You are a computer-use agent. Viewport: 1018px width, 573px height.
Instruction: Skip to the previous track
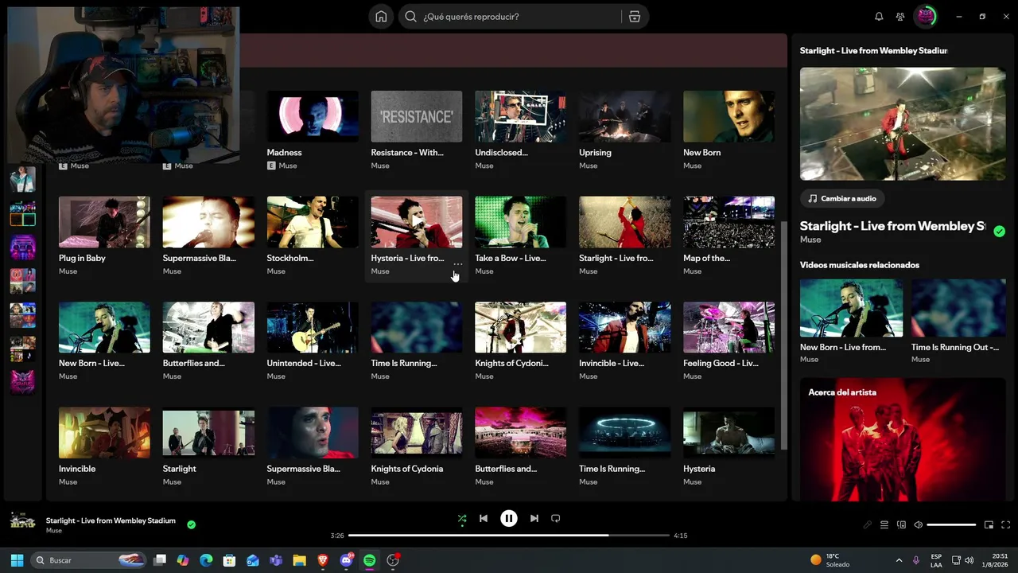pyautogui.click(x=484, y=519)
